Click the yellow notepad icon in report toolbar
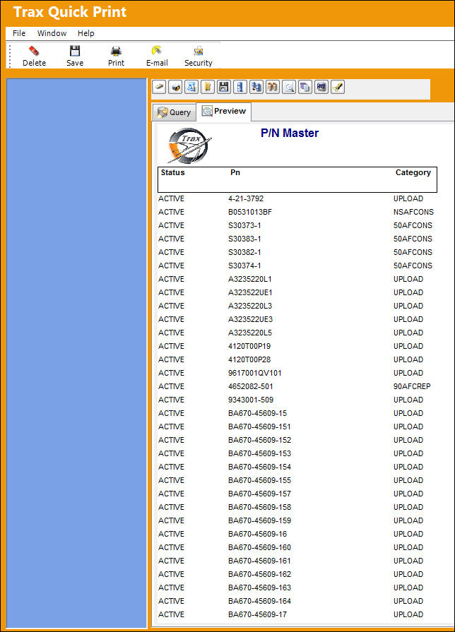 pyautogui.click(x=208, y=87)
